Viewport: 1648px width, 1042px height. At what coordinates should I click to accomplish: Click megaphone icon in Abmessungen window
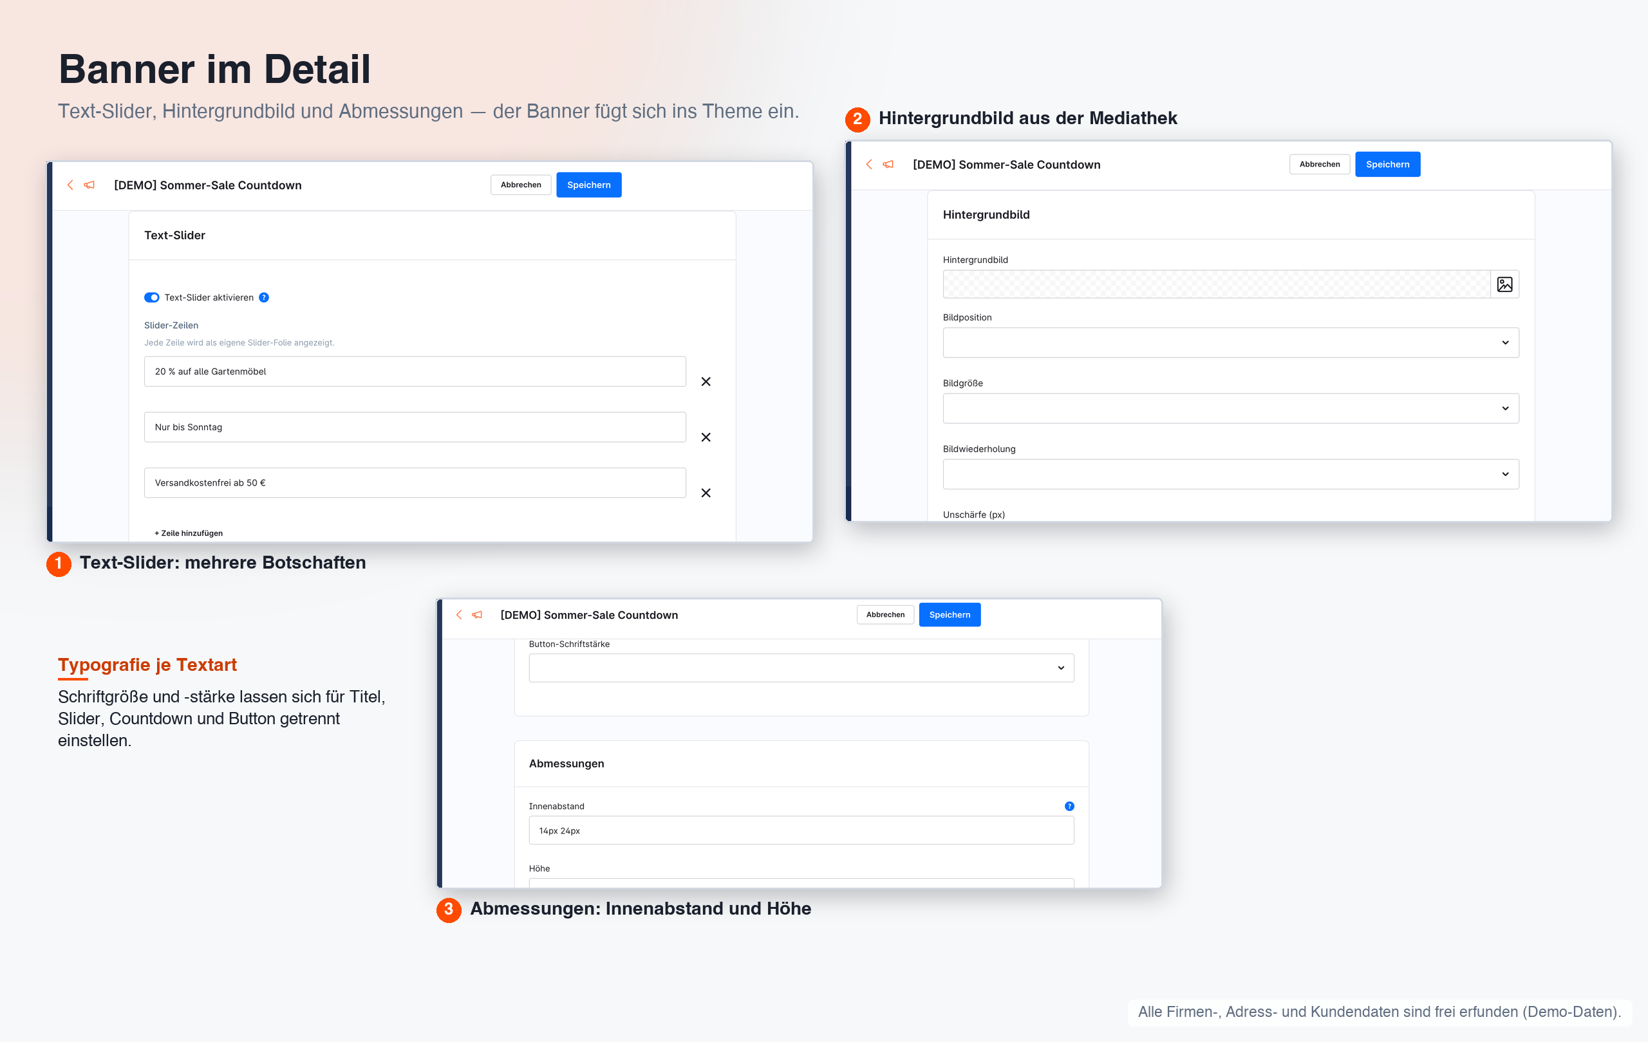[477, 615]
